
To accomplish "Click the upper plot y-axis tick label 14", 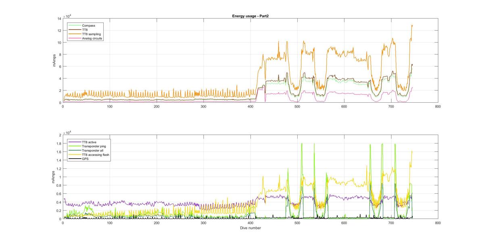I will point(59,19).
